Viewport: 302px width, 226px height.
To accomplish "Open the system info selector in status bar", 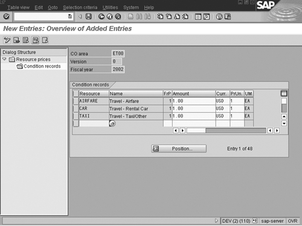I will coord(255,221).
